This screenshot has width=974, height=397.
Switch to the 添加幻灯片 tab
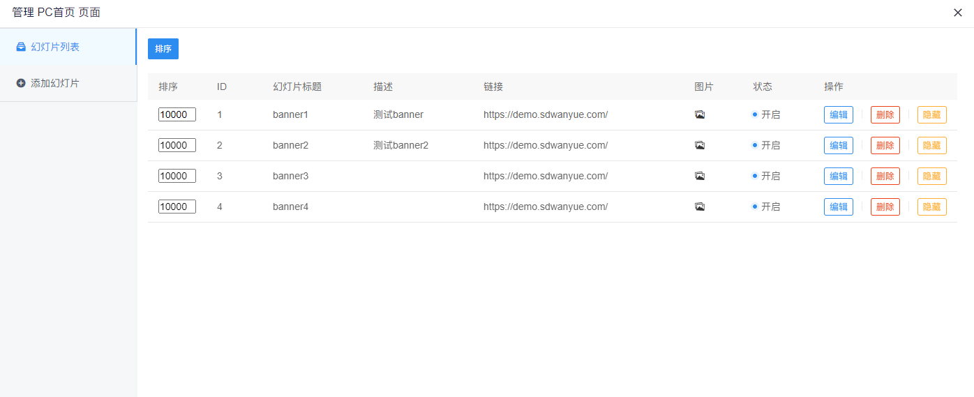55,83
